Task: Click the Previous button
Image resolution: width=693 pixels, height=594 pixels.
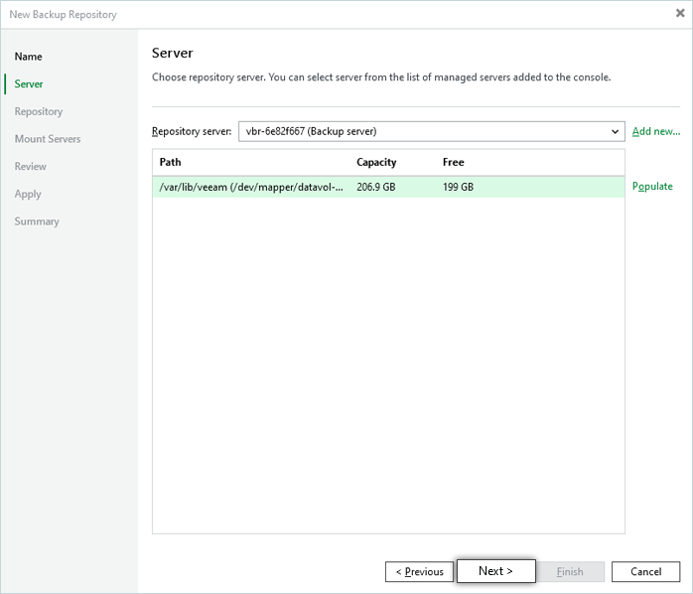Action: (419, 571)
